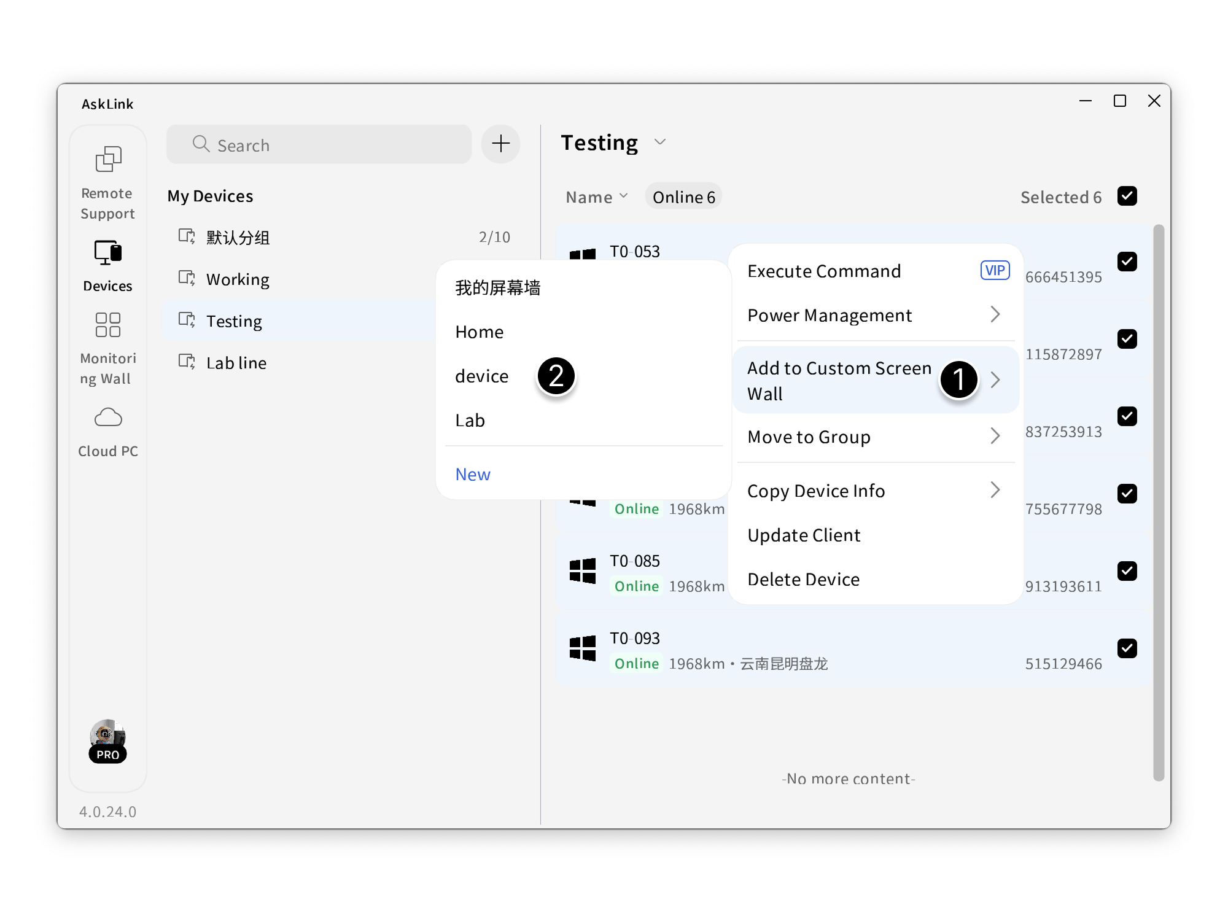Click the Search input field
The image size is (1228, 921).
(x=319, y=145)
